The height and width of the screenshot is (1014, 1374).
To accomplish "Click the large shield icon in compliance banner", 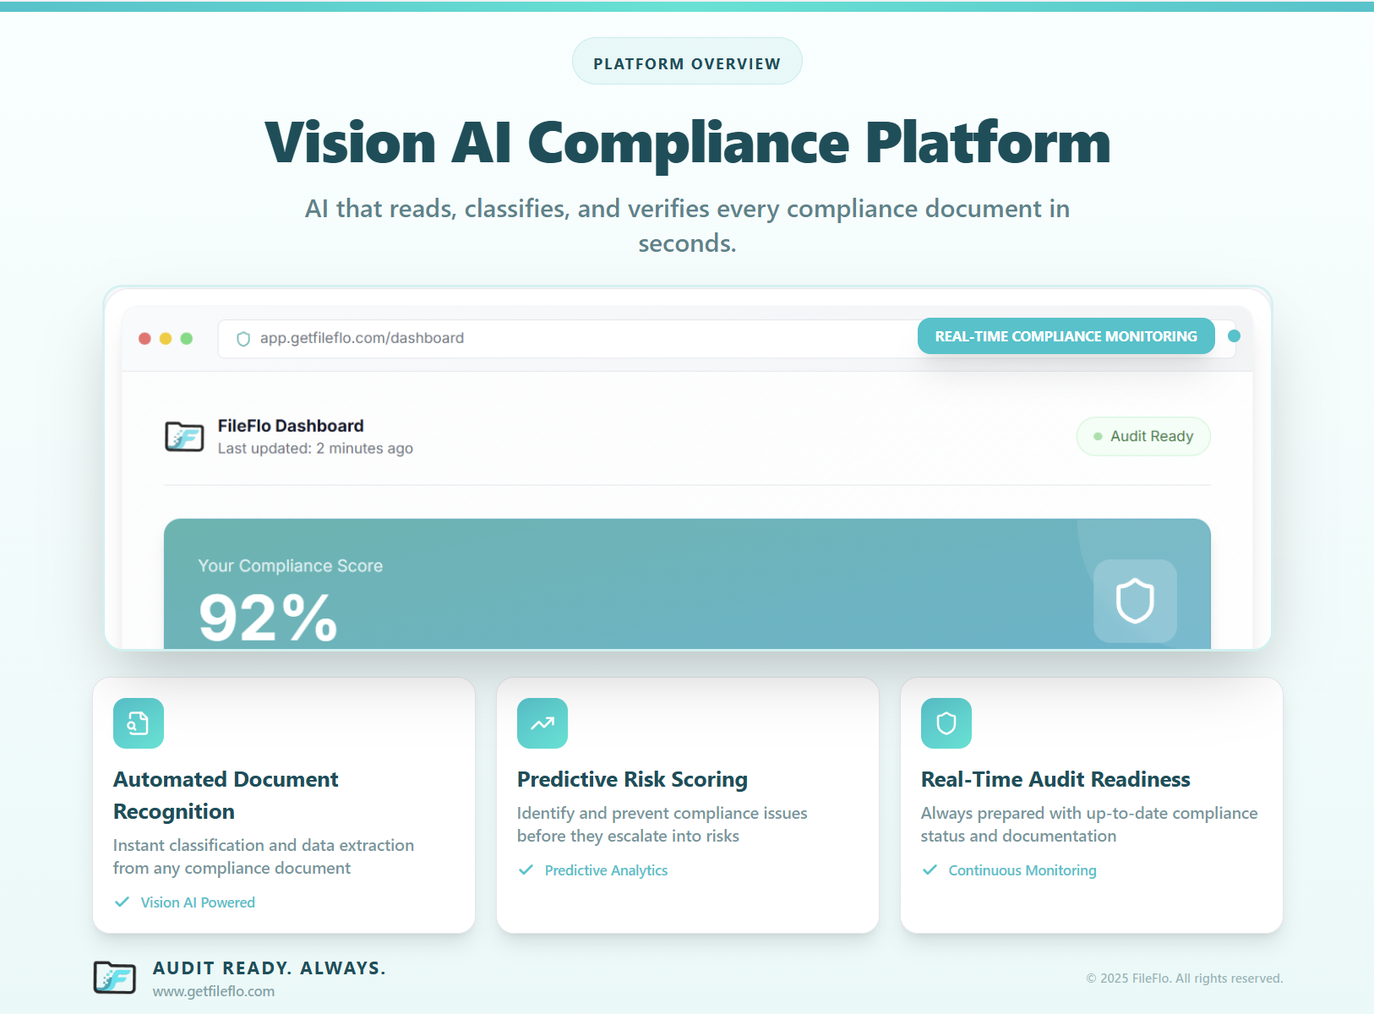I will (1134, 601).
